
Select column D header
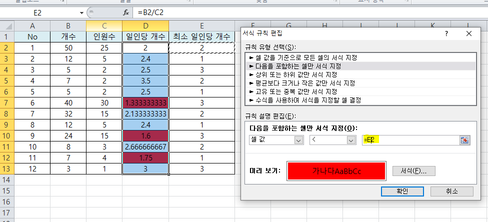[145, 26]
